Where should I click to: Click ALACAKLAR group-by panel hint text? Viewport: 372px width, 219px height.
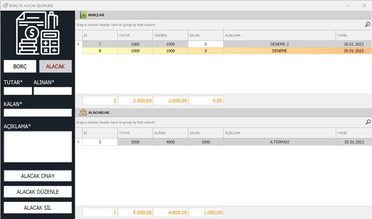pyautogui.click(x=116, y=122)
